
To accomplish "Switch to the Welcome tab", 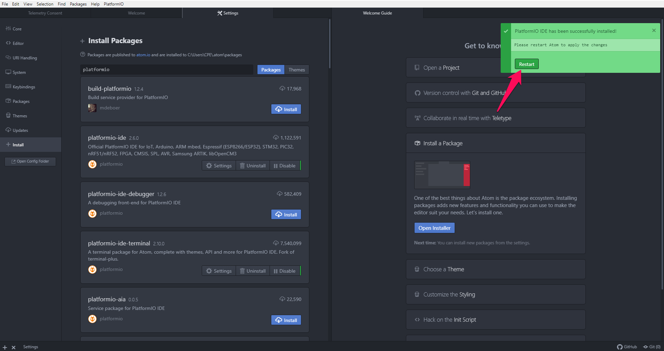I will coord(136,13).
